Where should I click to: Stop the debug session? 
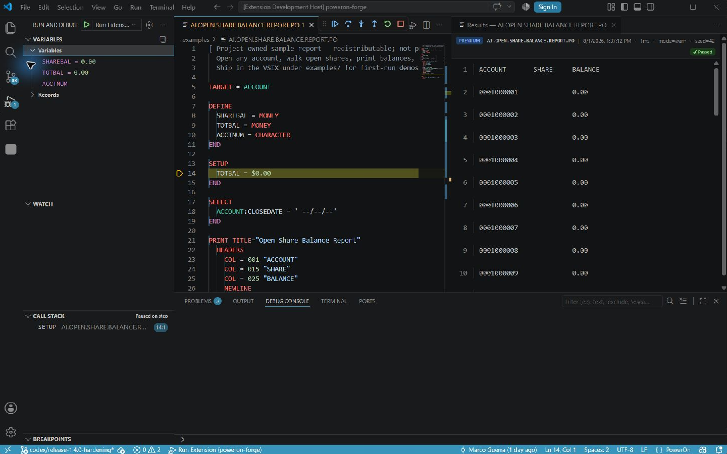400,24
